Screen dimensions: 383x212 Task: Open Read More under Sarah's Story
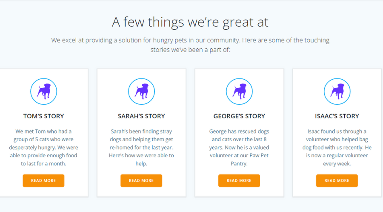[x=141, y=181]
